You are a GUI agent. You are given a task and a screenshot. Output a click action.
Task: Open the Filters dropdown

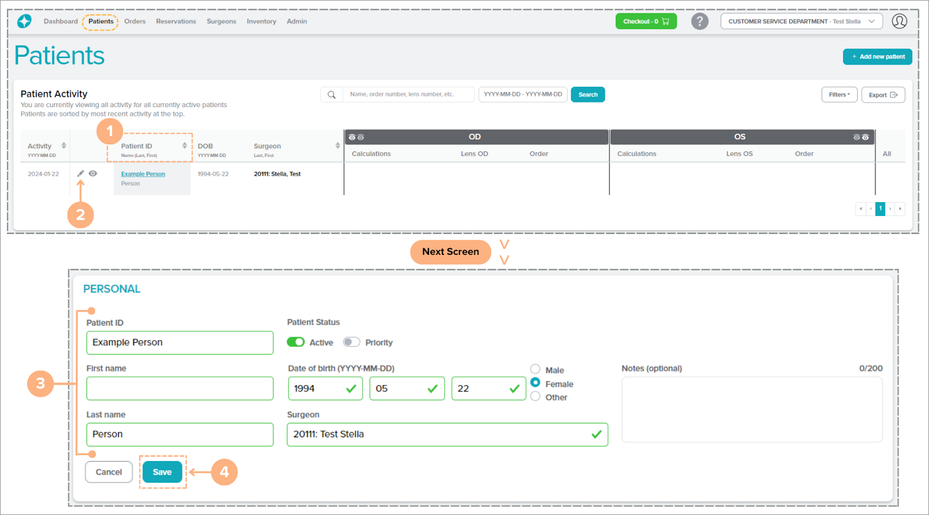click(839, 95)
